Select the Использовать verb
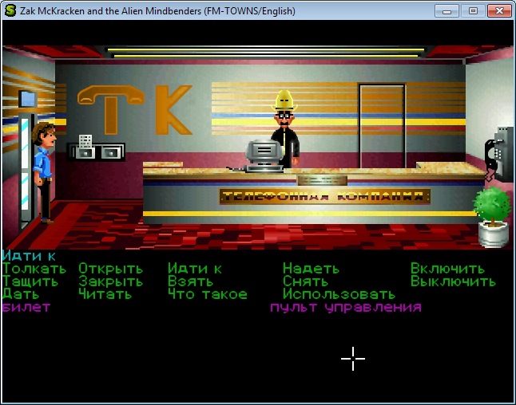The height and width of the screenshot is (405, 516). 339,294
